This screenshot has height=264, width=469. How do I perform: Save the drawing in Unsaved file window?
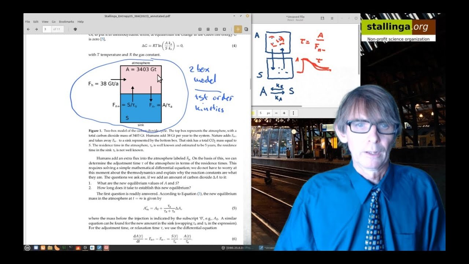click(x=322, y=18)
